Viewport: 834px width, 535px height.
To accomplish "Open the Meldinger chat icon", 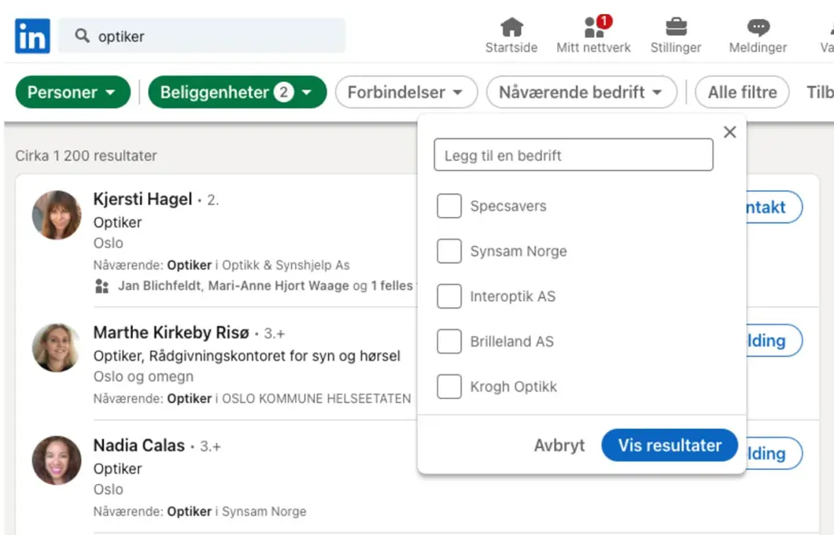I will click(758, 27).
